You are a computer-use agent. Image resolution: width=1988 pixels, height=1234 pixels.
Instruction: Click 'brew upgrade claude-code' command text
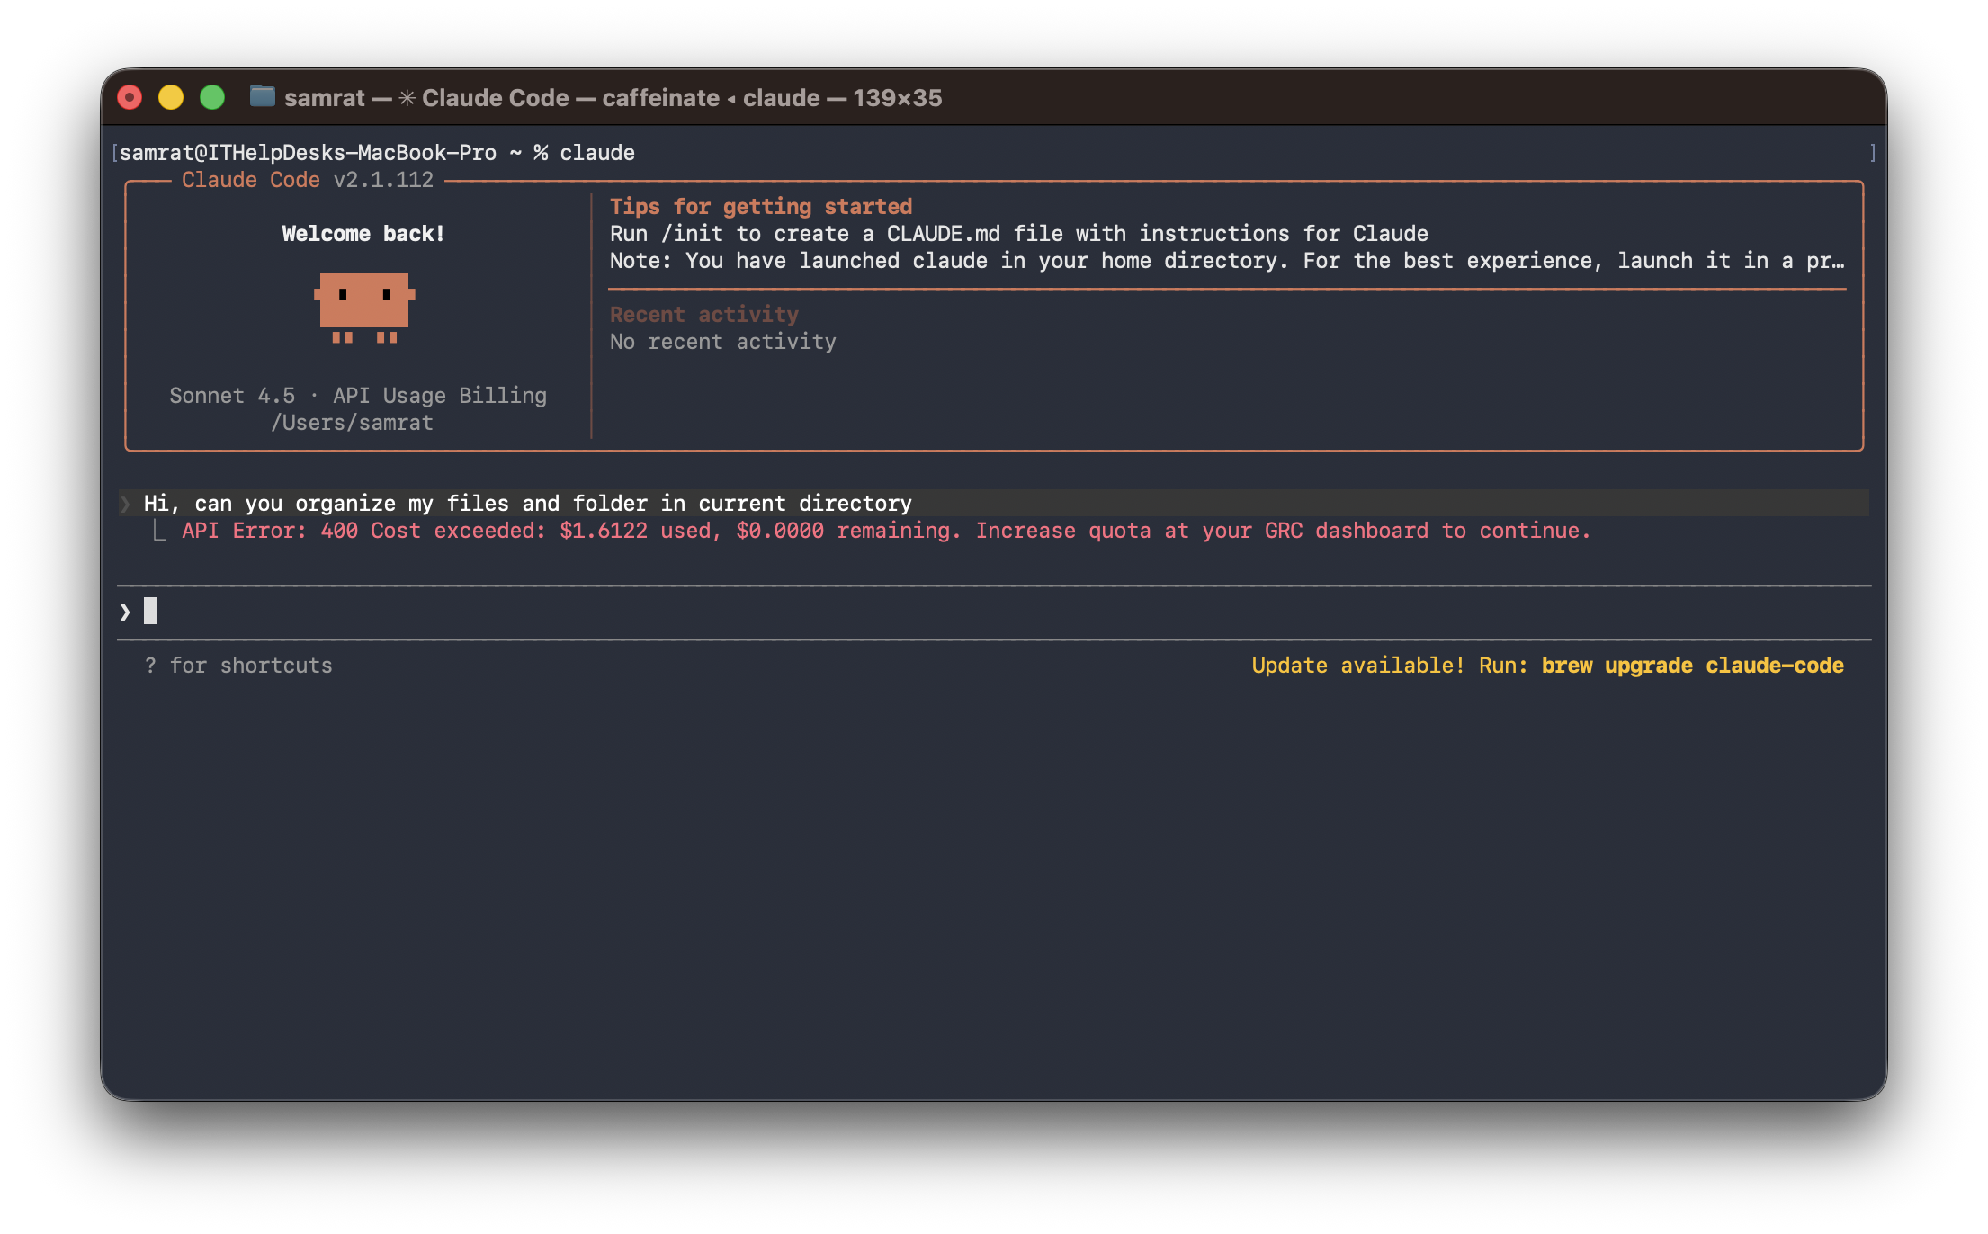coord(1692,666)
